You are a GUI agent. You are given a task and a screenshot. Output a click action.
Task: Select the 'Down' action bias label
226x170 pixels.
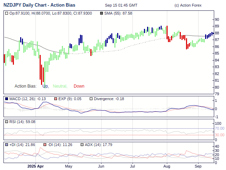tap(79, 86)
